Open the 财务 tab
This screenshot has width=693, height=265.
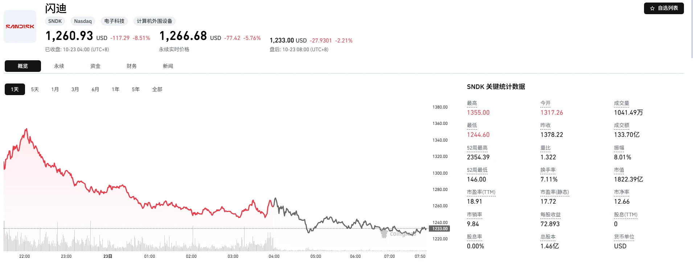pos(132,66)
